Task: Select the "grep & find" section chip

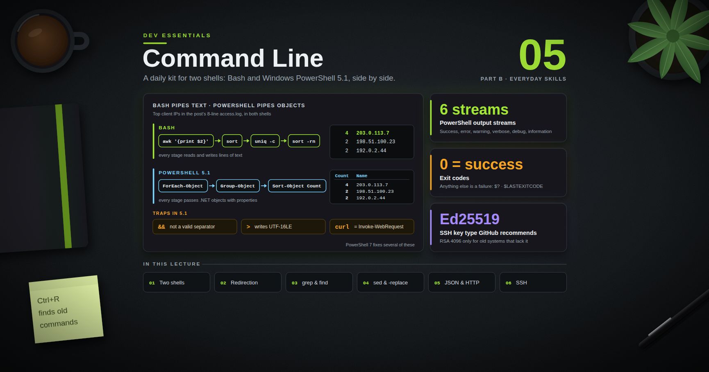Action: [319, 282]
